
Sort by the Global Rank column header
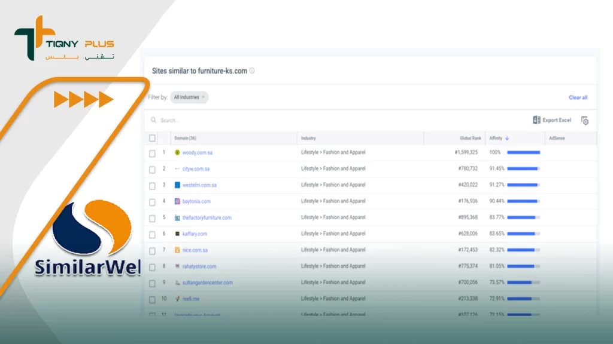470,138
